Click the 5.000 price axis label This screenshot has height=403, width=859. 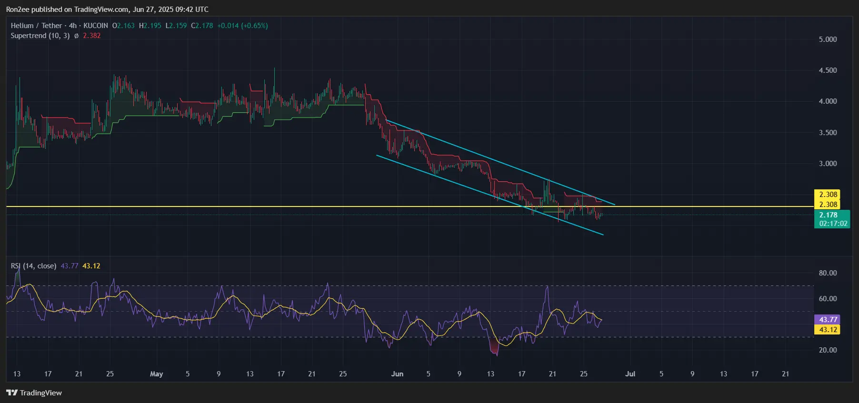click(828, 39)
